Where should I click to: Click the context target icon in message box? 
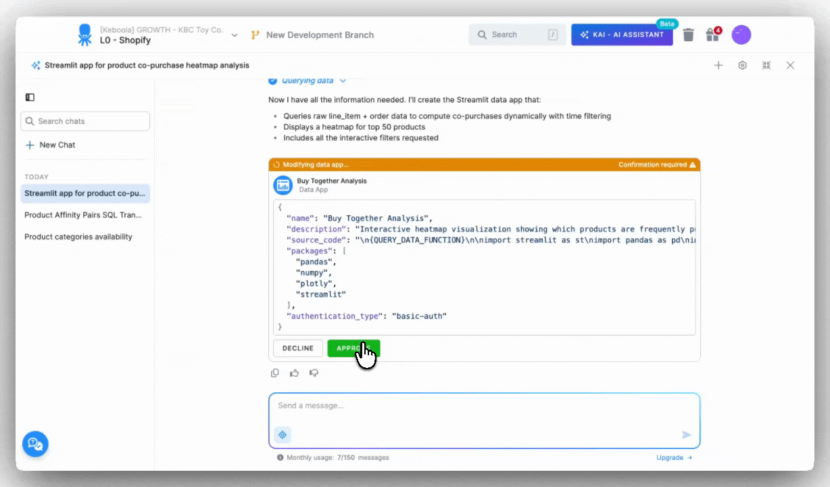pyautogui.click(x=283, y=434)
